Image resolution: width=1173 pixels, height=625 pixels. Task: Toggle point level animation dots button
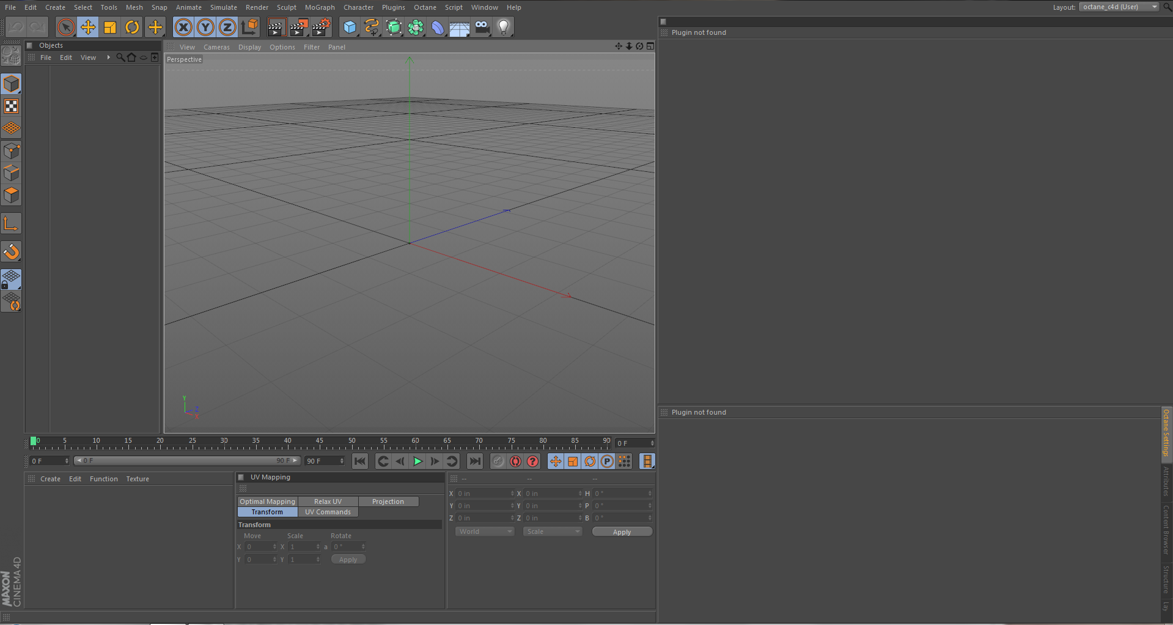tap(624, 462)
